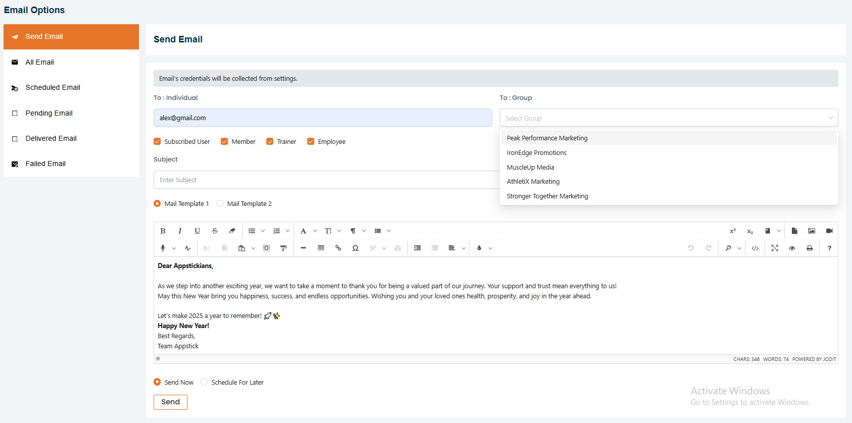Image resolution: width=852 pixels, height=423 pixels.
Task: Pick IronEdge Promotions from the group list
Action: (536, 152)
